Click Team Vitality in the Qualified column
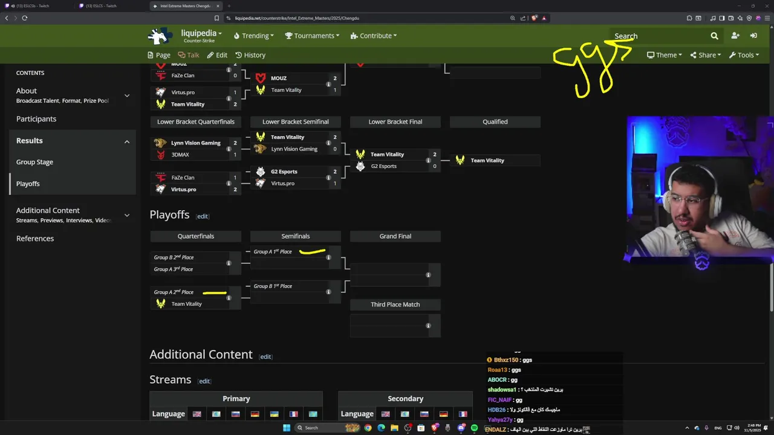774x435 pixels. point(487,161)
